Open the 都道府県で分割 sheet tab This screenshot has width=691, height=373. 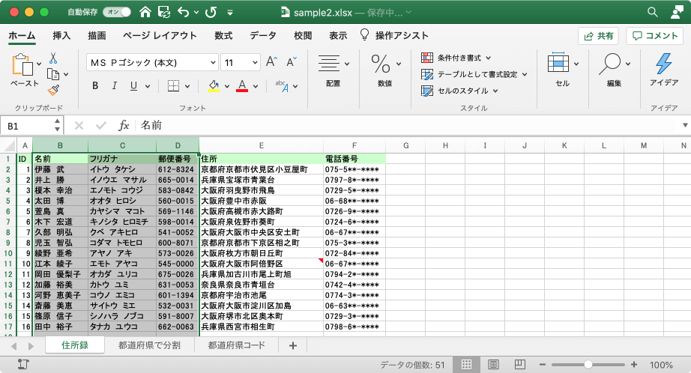pos(149,345)
